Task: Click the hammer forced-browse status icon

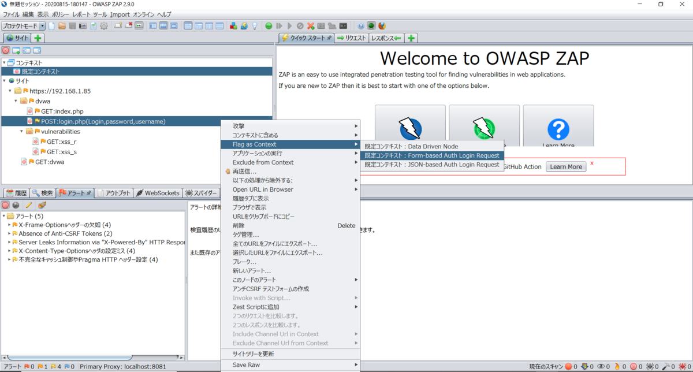Action: (666, 367)
